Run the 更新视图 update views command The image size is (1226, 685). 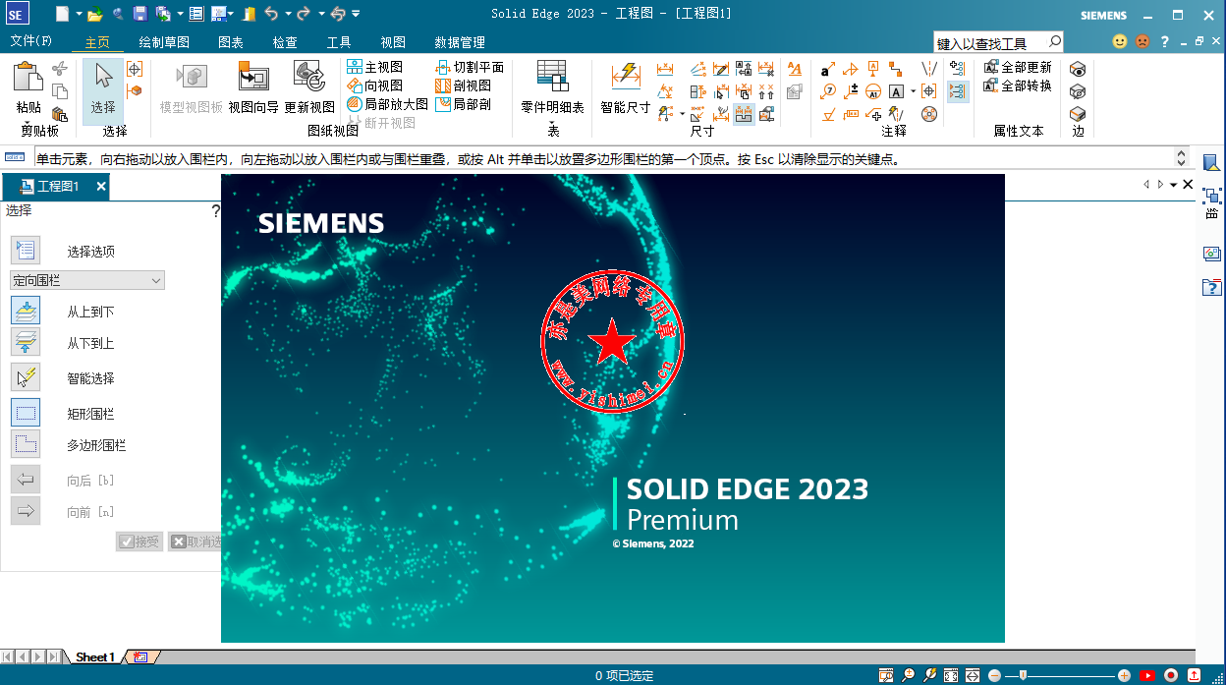309,88
